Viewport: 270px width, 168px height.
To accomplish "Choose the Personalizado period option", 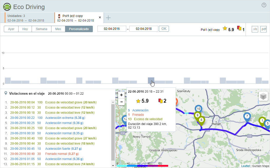I will [79, 29].
